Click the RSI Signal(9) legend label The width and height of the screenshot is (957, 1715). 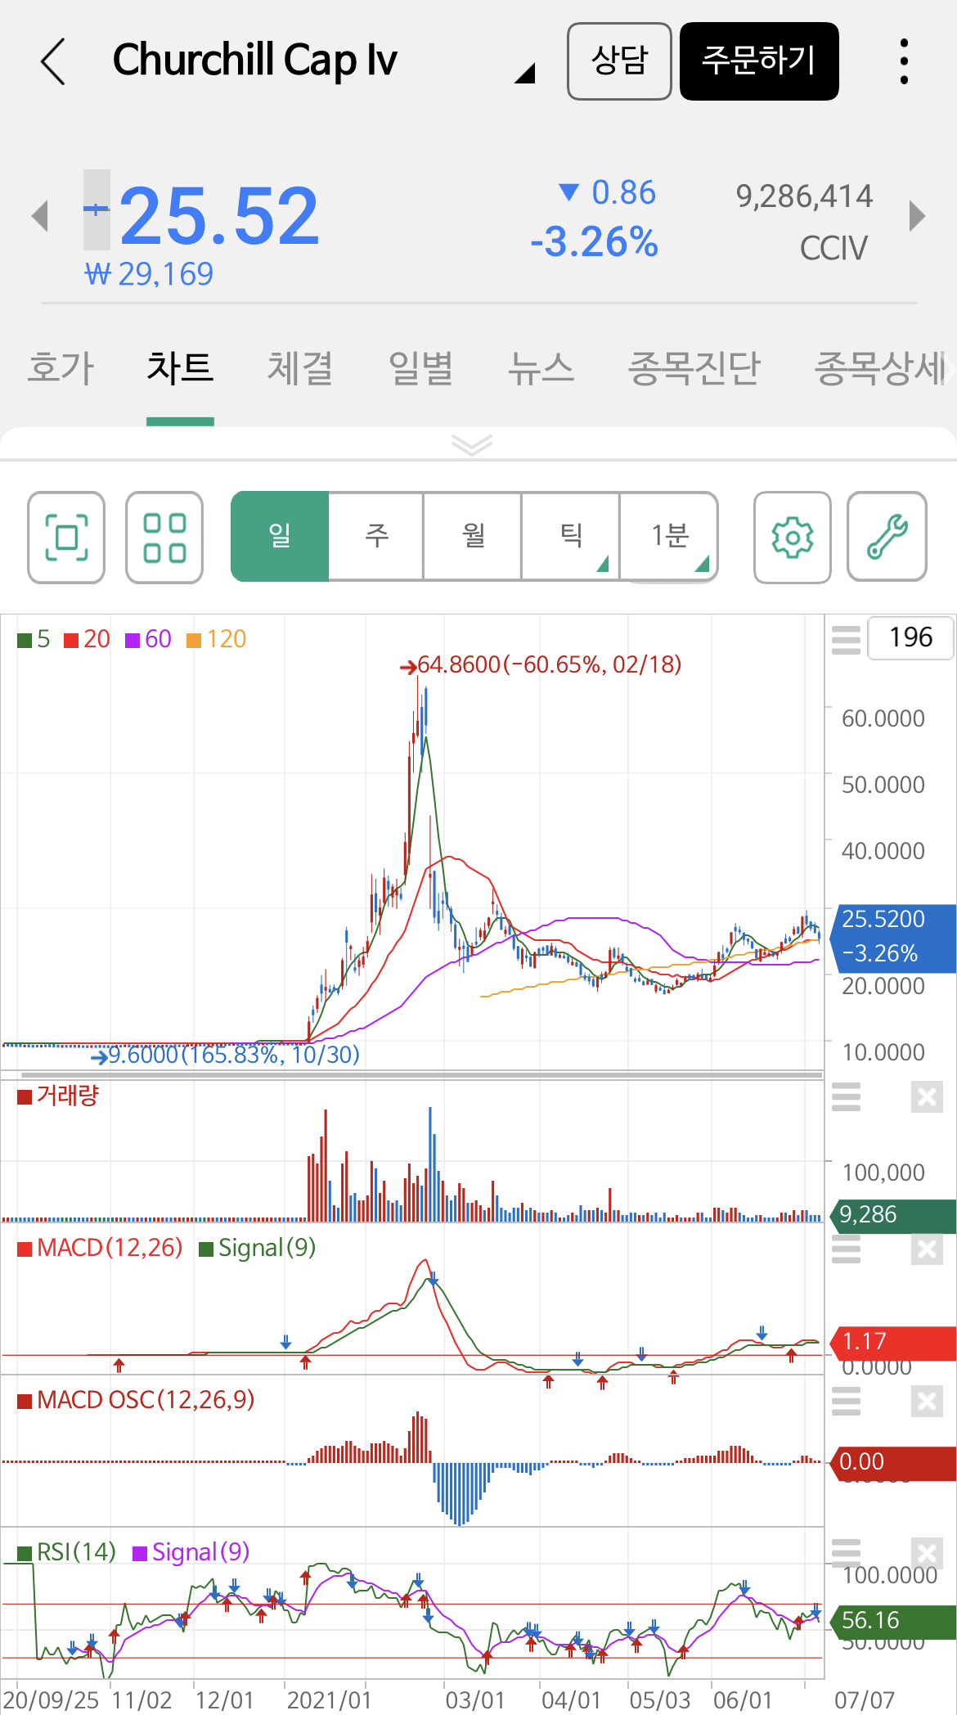point(191,1552)
